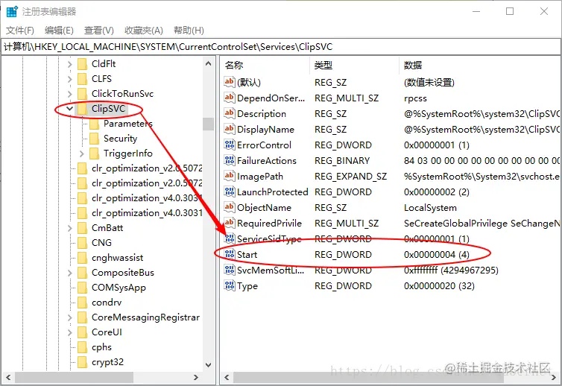Select the Parameters folder icon
The image size is (562, 386).
coord(94,124)
